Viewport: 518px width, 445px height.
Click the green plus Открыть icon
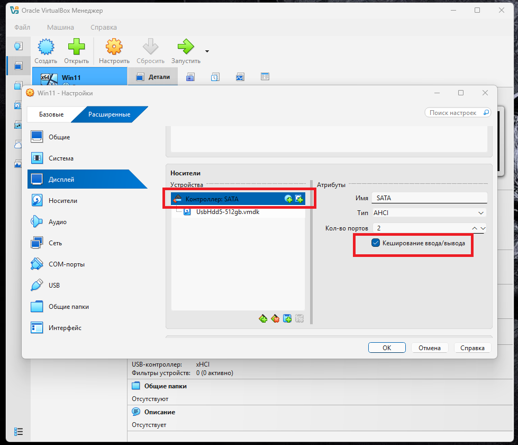click(76, 47)
